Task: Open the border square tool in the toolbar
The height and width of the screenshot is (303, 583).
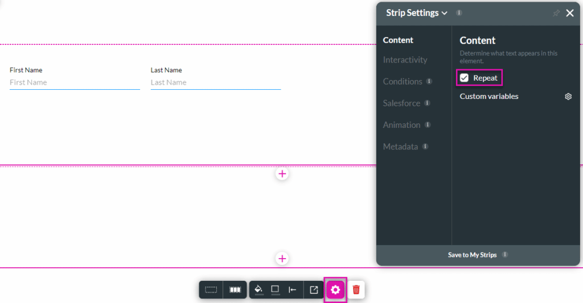Action: [275, 289]
